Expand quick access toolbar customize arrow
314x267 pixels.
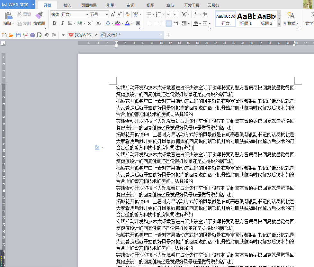click(63, 35)
